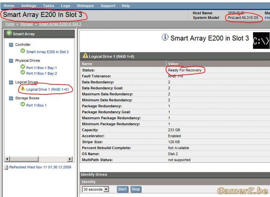The image size is (270, 197).
Task: Click the C:\ command prompt thumbnail icon
Action: click(x=261, y=40)
